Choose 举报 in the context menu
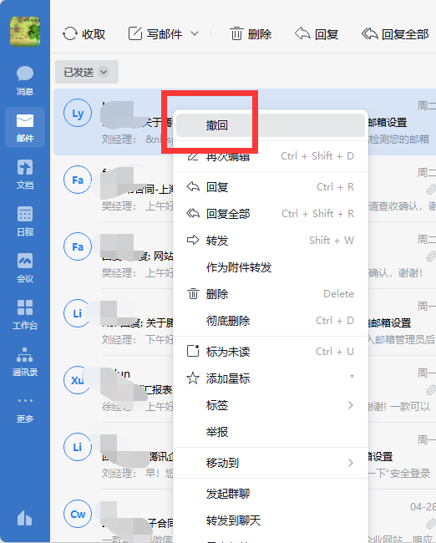The height and width of the screenshot is (543, 436). click(271, 432)
